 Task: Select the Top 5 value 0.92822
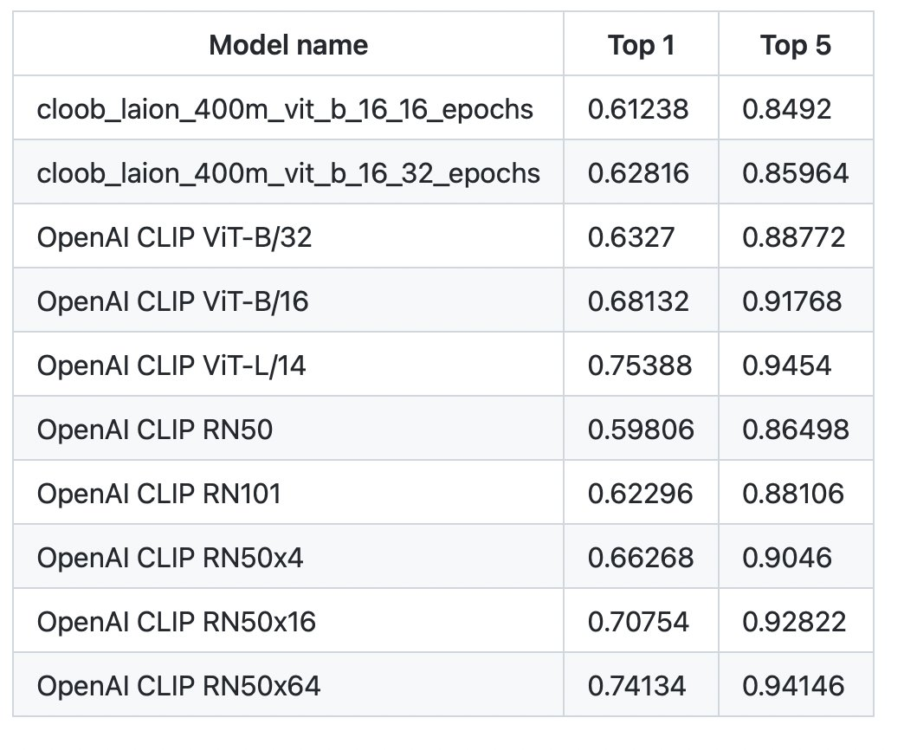point(794,622)
